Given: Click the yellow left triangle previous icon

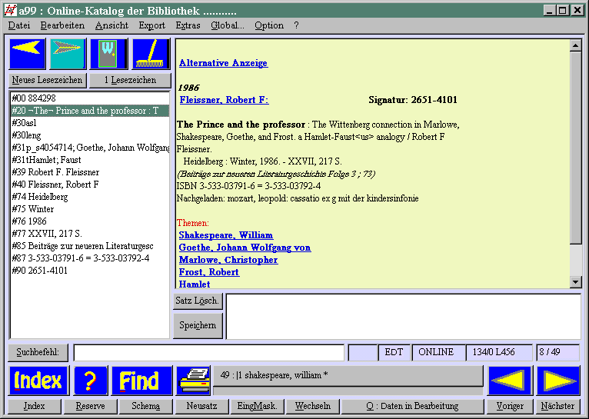Looking at the screenshot, I should point(510,381).
